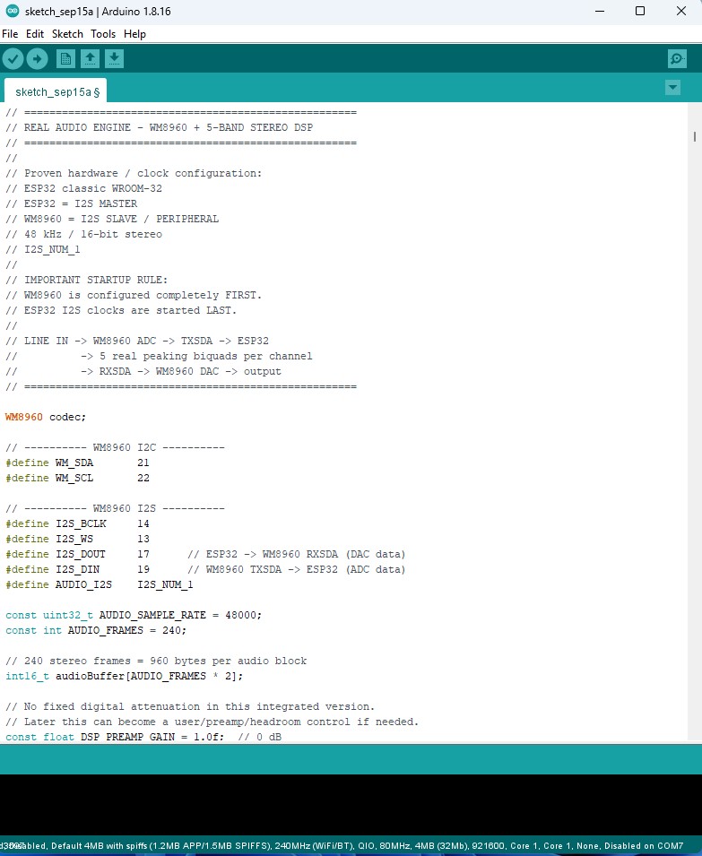Select the sketch_sep15a tab

point(56,91)
